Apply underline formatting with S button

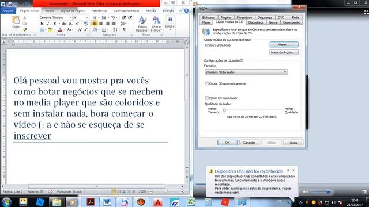click(x=54, y=24)
